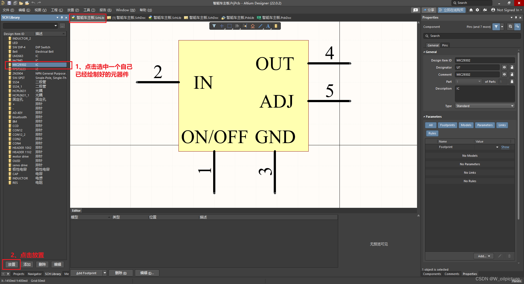Switch to the Navigator panel tab

click(35, 274)
